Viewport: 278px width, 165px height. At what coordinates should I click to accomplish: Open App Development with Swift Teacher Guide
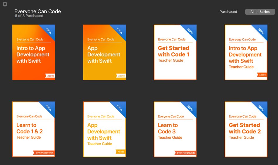105,129
